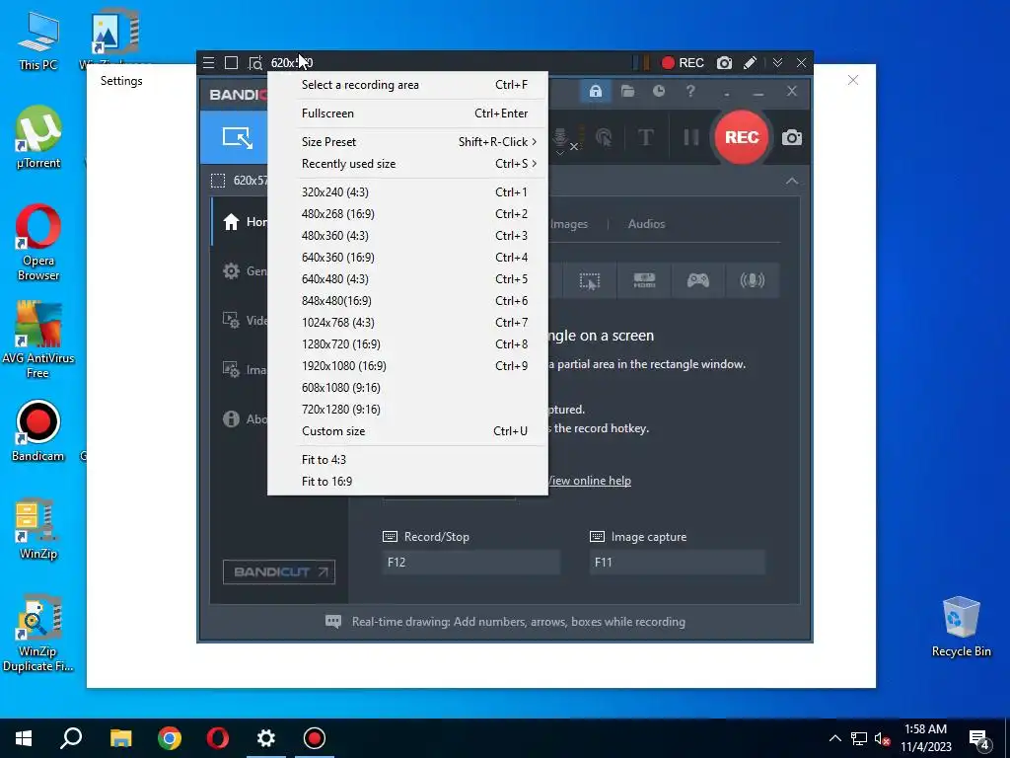Viewport: 1010px width, 758px height.
Task: Click the lock icon in Bandicam header
Action: pyautogui.click(x=596, y=91)
